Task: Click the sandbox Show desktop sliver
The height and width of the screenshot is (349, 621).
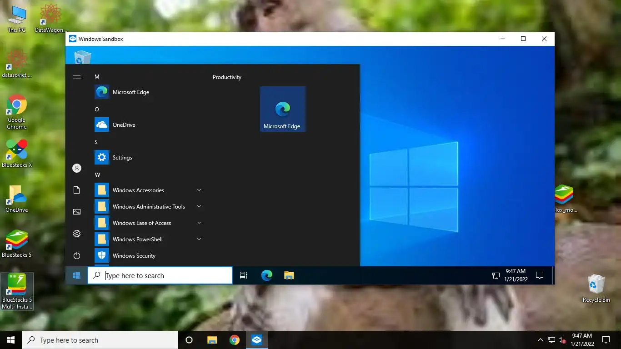Action: pos(553,275)
